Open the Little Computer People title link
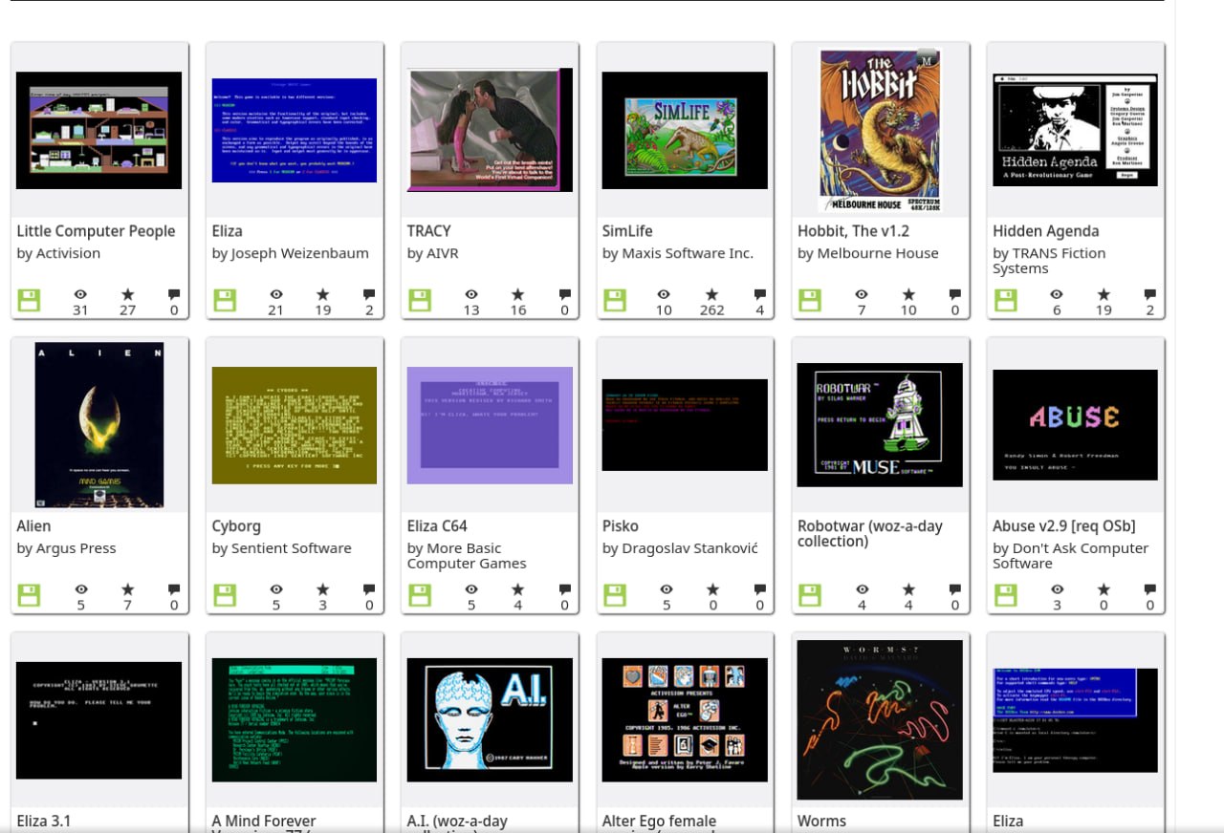1224x833 pixels. tap(96, 231)
